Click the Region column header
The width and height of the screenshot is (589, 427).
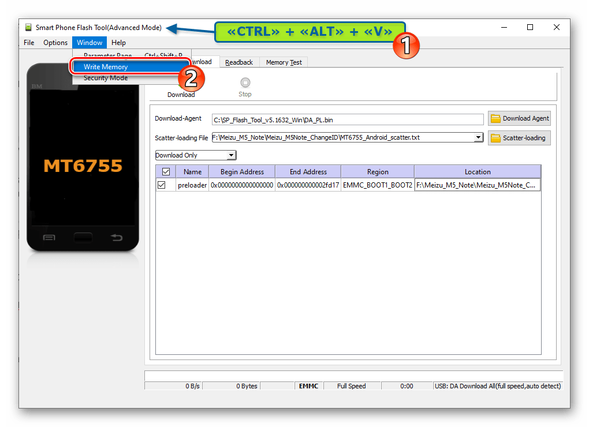click(378, 172)
